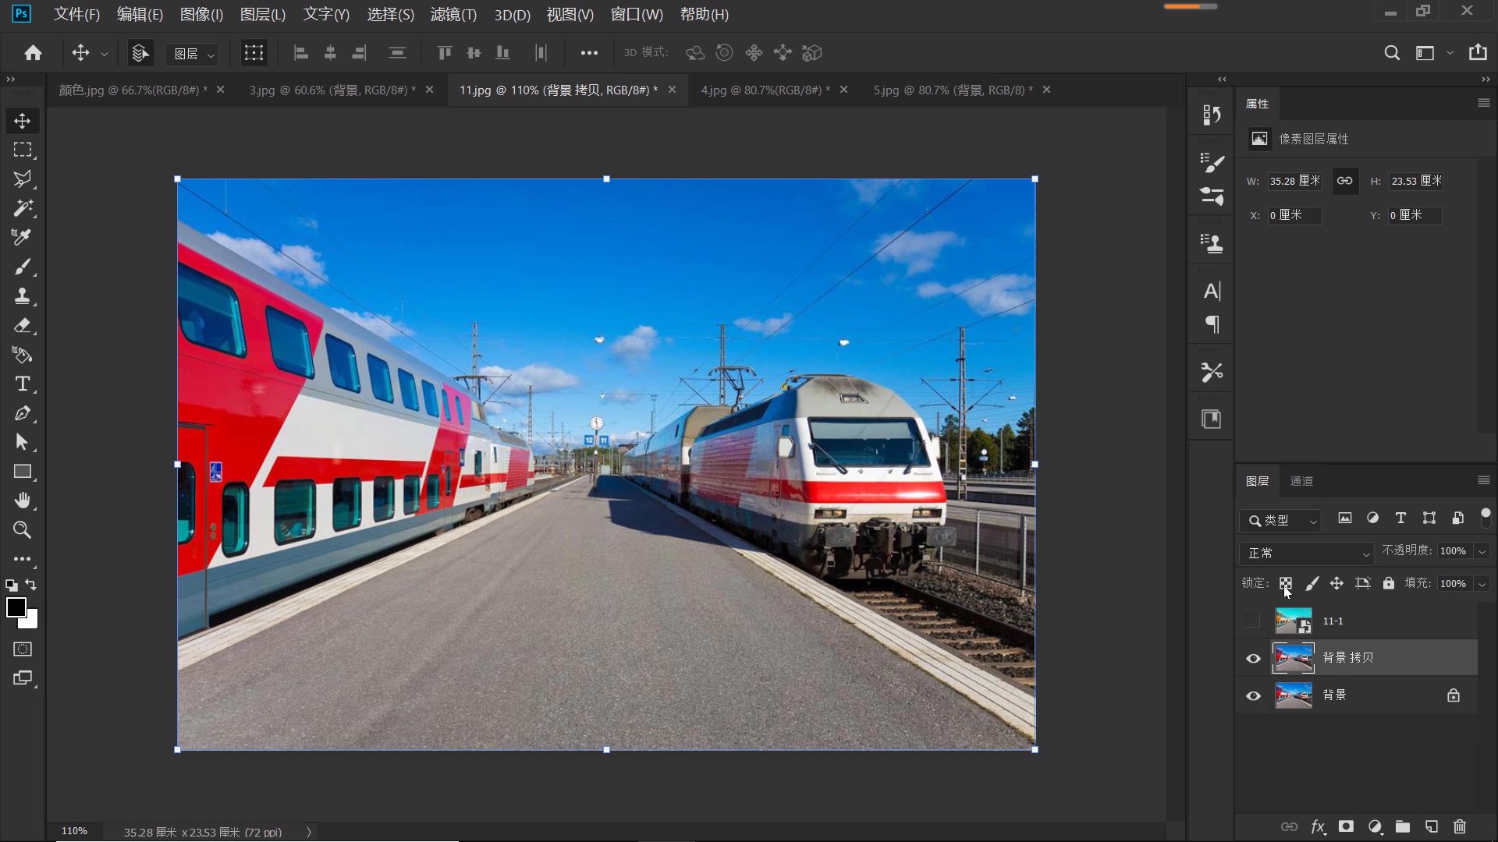The image size is (1498, 842).
Task: Switch to the 通道 tab
Action: [x=1301, y=481]
